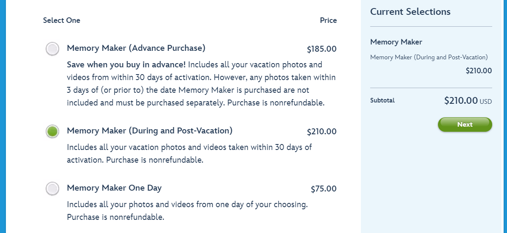Click the Current Selections heading
Viewport: 507px width, 233px height.
pyautogui.click(x=410, y=12)
